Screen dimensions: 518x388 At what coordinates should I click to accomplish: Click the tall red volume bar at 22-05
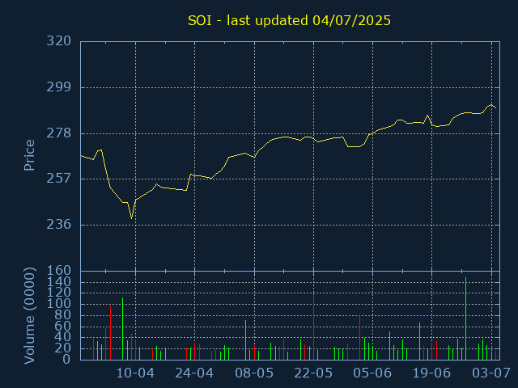tap(313, 327)
